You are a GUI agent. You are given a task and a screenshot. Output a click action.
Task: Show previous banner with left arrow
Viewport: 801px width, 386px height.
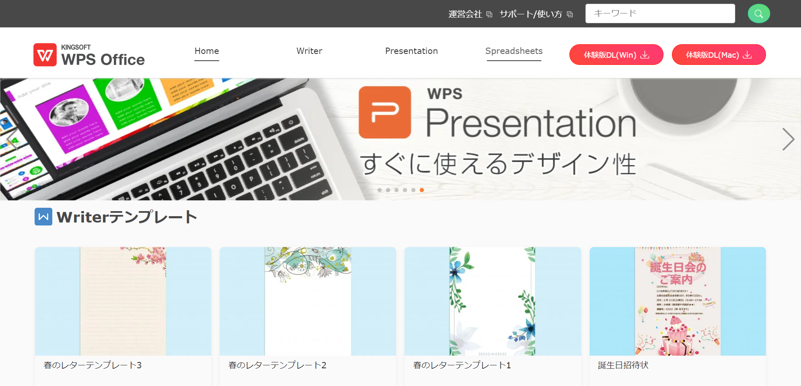click(13, 139)
